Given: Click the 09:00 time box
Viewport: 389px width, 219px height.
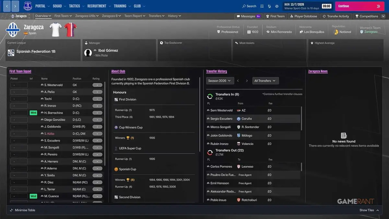Looking at the screenshot, I should click(x=327, y=6).
